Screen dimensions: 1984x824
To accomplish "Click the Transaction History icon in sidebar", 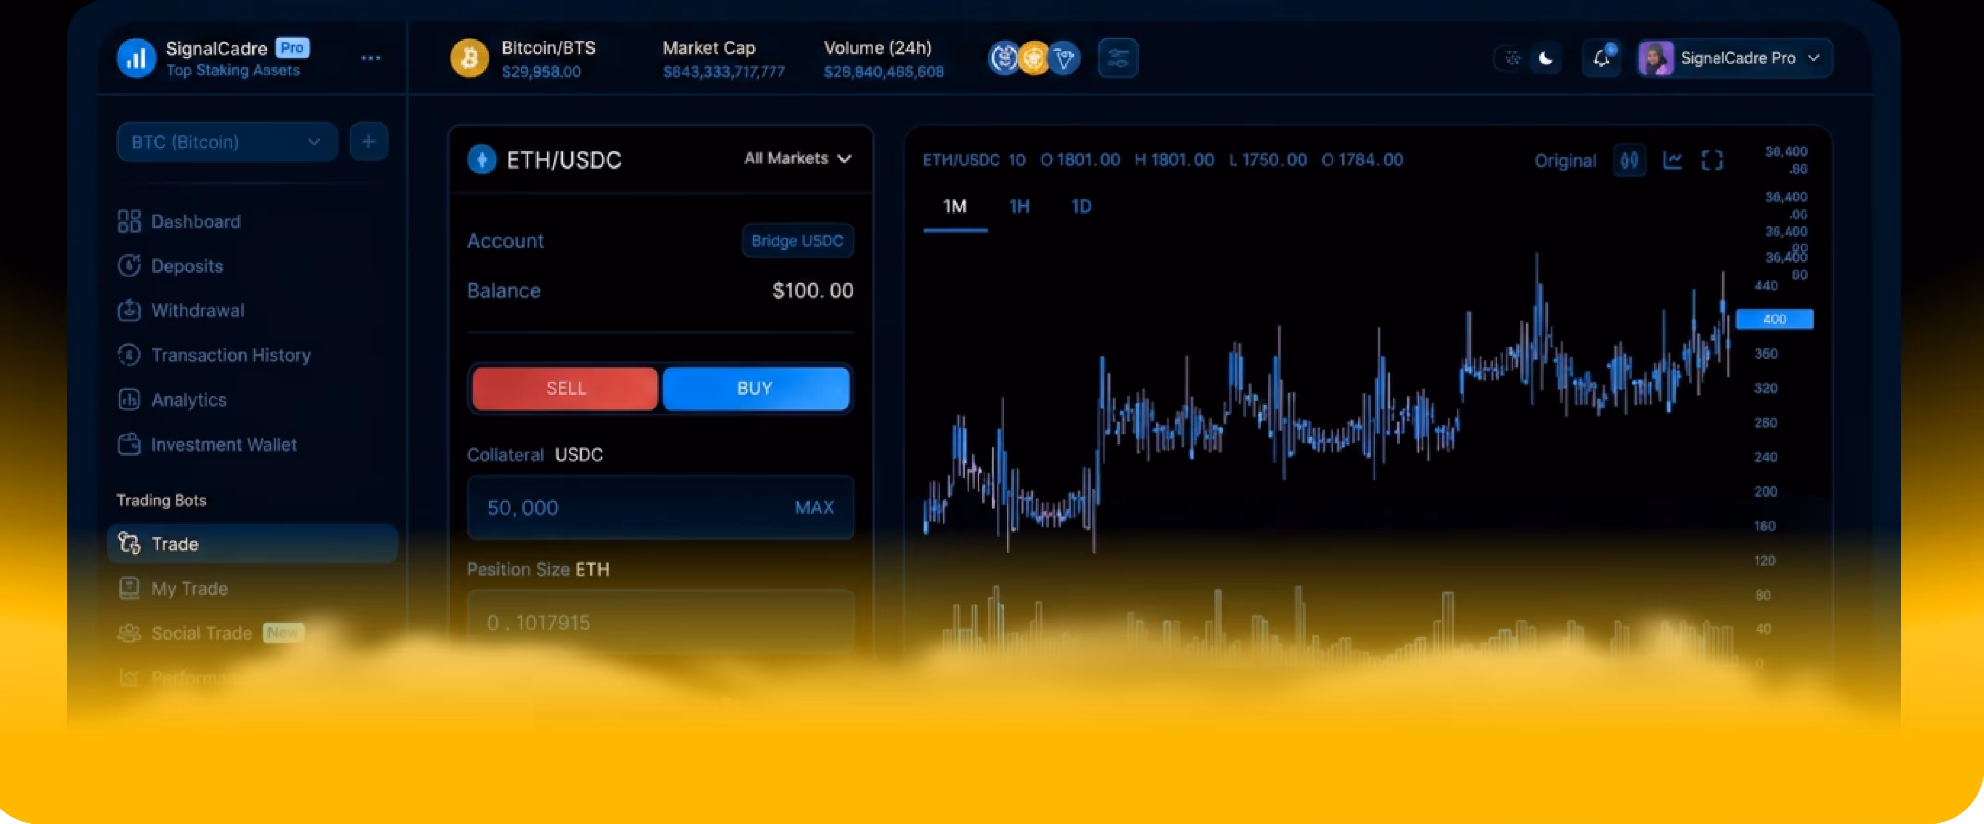I will [x=129, y=355].
